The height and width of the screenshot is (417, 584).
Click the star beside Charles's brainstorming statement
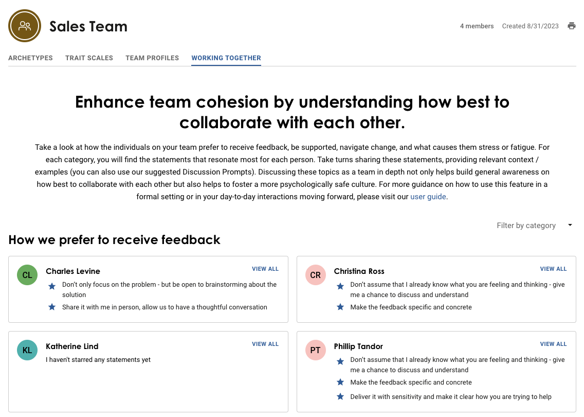(x=52, y=286)
